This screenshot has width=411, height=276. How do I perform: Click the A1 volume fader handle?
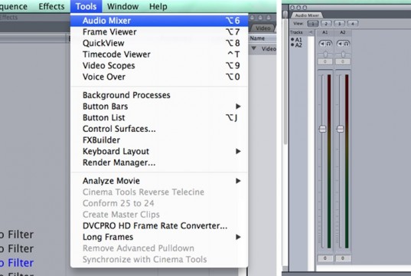pos(323,129)
